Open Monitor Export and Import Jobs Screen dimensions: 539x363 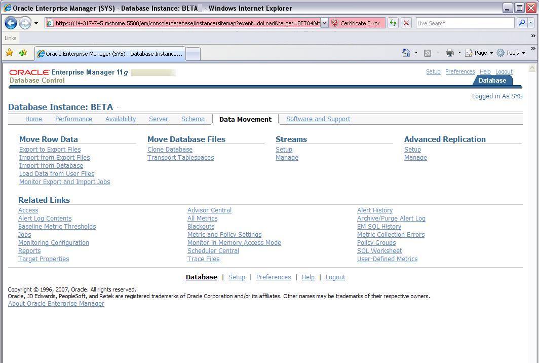pyautogui.click(x=65, y=182)
